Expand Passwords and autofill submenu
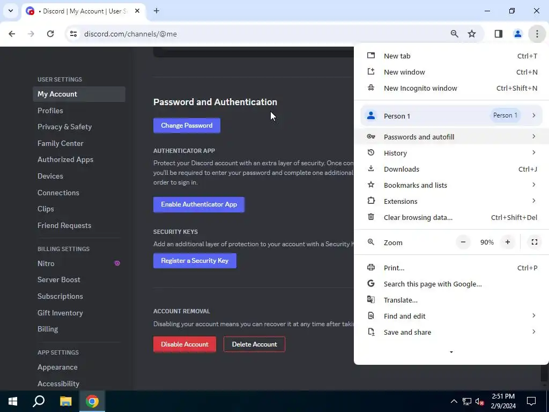This screenshot has height=412, width=549. [x=451, y=137]
